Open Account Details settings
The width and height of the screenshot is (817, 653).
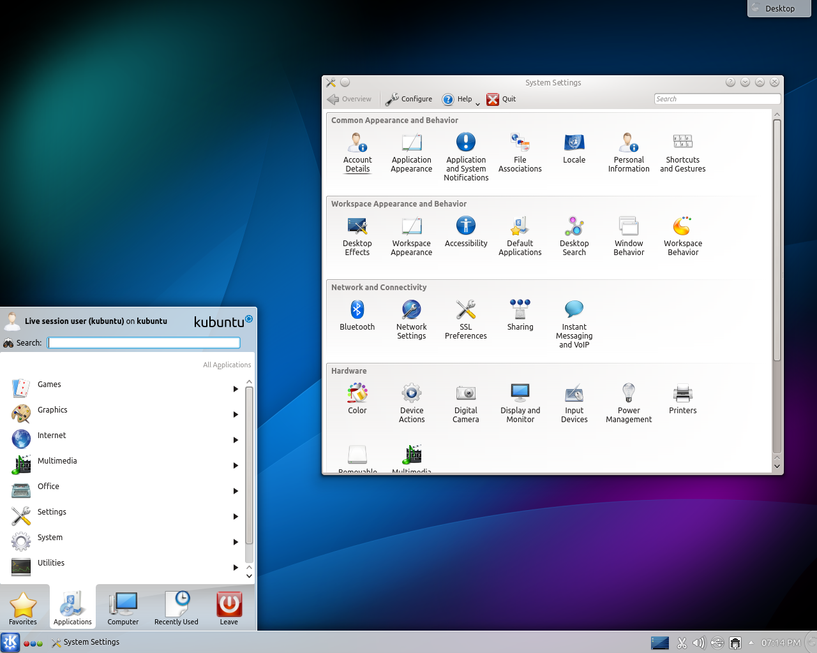coord(357,153)
